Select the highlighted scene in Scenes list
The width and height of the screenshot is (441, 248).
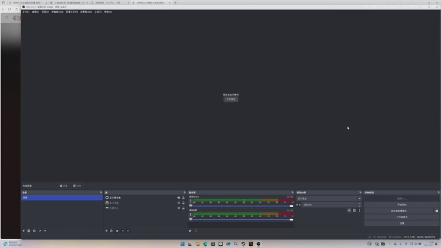(x=62, y=198)
